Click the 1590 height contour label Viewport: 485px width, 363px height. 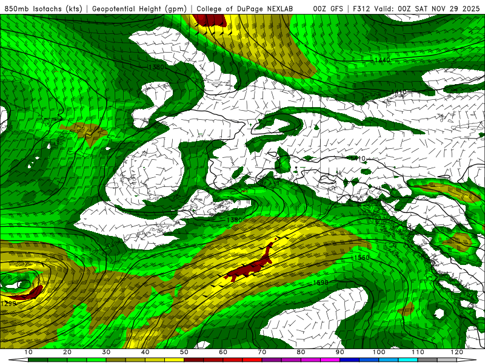(x=321, y=283)
